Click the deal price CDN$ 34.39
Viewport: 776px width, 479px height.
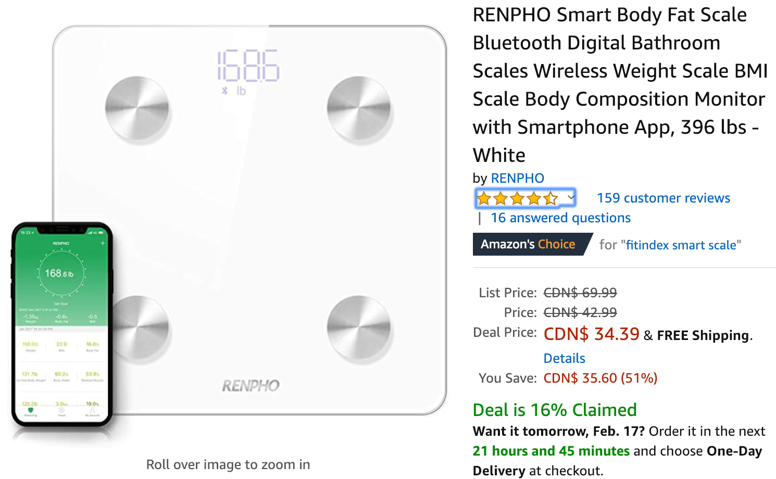[x=591, y=334]
